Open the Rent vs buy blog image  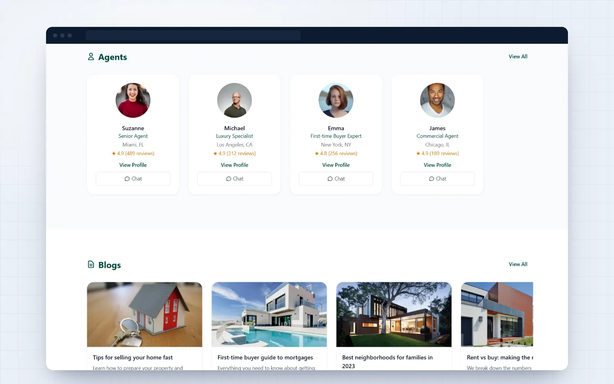coord(497,314)
